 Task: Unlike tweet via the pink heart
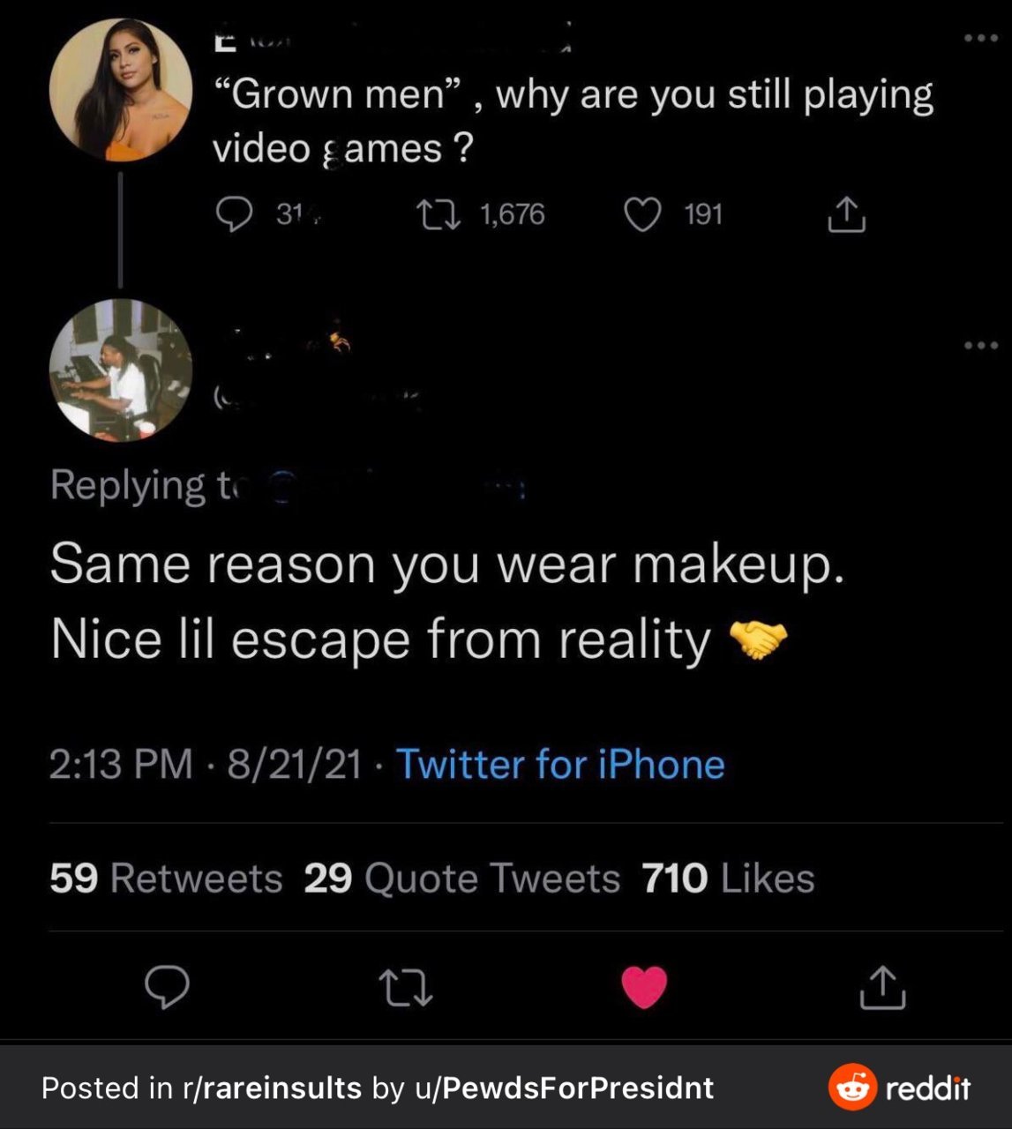644,988
